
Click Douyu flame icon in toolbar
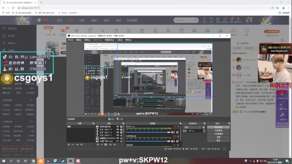155,31
